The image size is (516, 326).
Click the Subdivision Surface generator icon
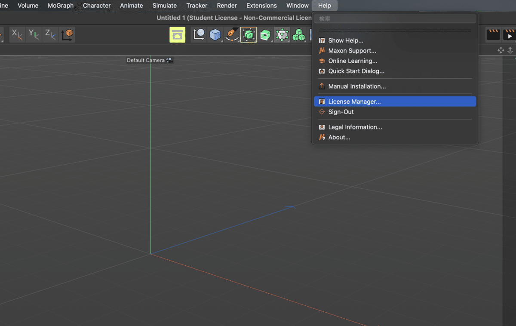point(249,35)
